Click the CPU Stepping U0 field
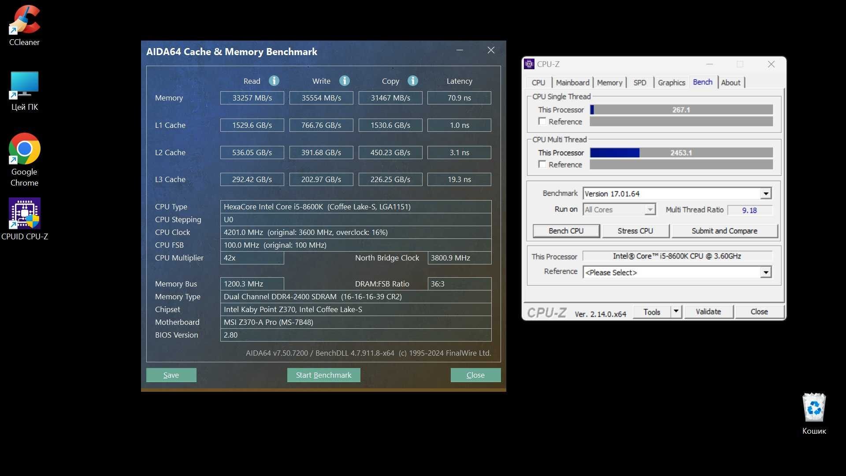This screenshot has width=846, height=476. (356, 219)
